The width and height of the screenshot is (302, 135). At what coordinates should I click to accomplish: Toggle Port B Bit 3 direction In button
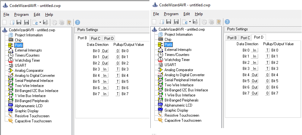click(105, 69)
